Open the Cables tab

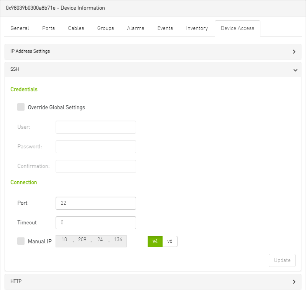(76, 28)
